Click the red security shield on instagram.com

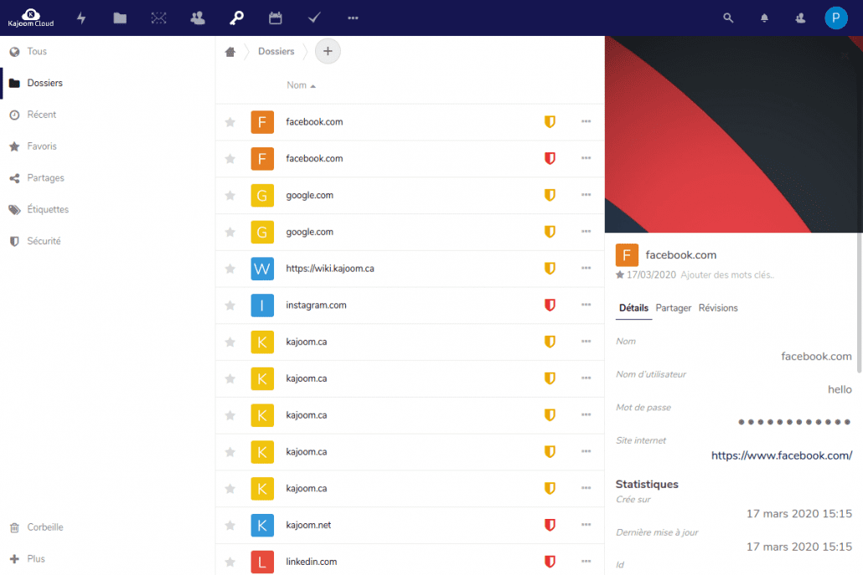click(x=550, y=305)
